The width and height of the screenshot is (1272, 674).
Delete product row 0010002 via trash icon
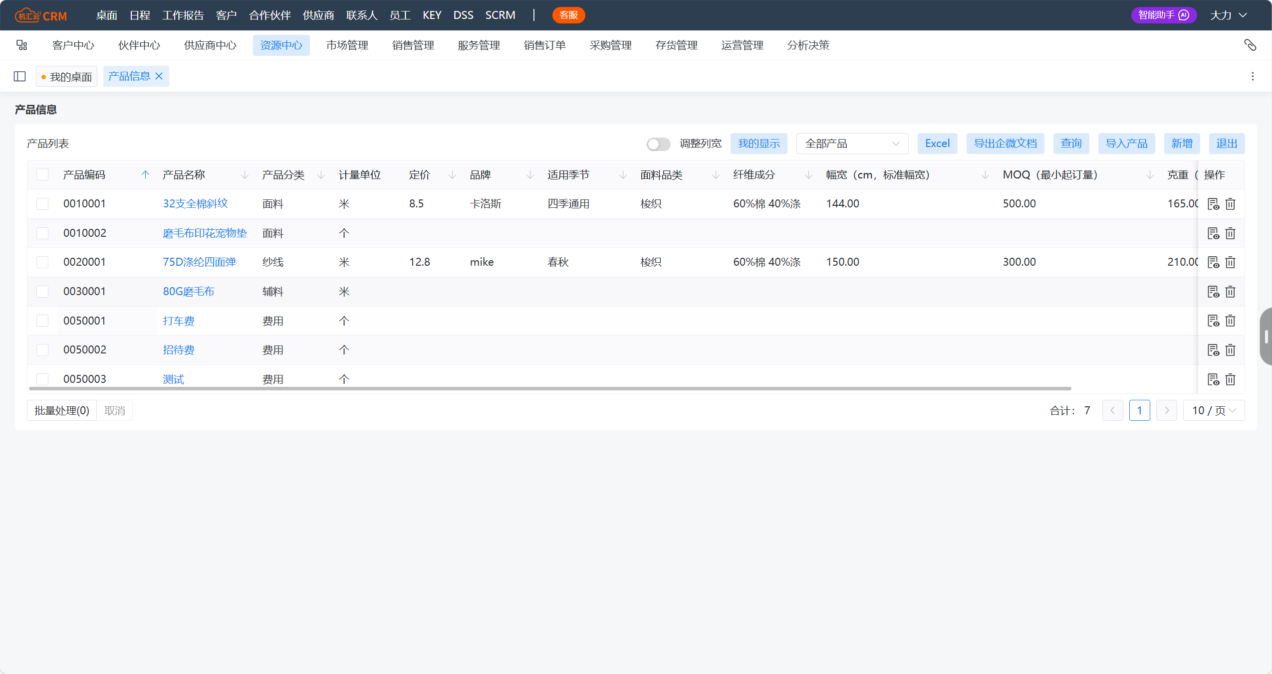[1230, 233]
